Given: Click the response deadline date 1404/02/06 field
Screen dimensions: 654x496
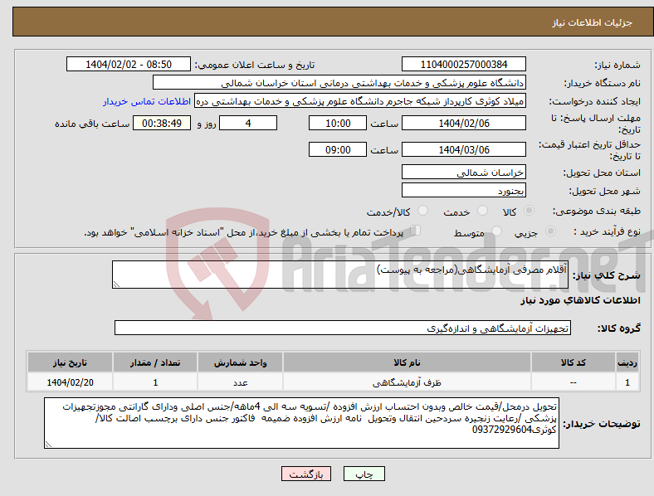Looking at the screenshot, I should 463,124.
